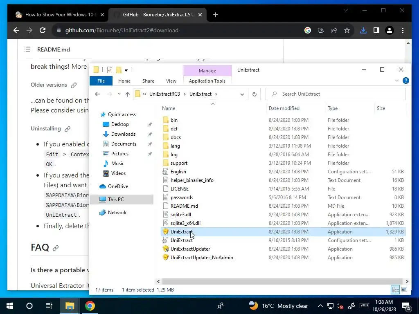Select Downloads in Quick access
The width and height of the screenshot is (419, 314).
pyautogui.click(x=123, y=134)
